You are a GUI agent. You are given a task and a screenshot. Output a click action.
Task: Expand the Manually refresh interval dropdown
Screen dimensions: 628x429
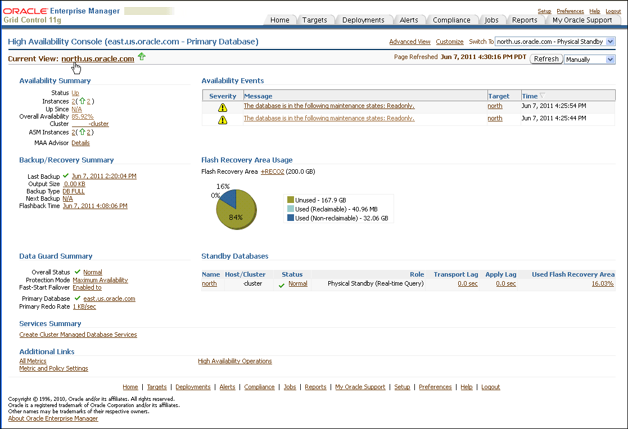pos(610,60)
